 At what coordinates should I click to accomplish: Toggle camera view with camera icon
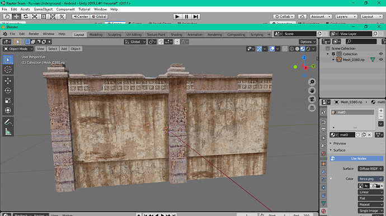click(x=312, y=99)
